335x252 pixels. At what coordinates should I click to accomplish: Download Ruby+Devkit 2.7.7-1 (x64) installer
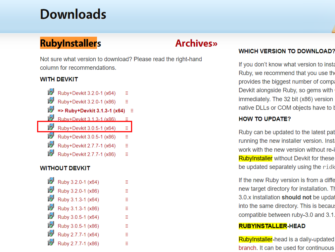click(x=86, y=146)
